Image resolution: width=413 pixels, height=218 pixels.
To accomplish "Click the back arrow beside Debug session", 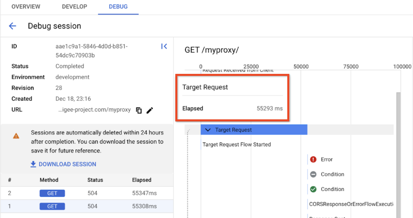I will [x=12, y=26].
